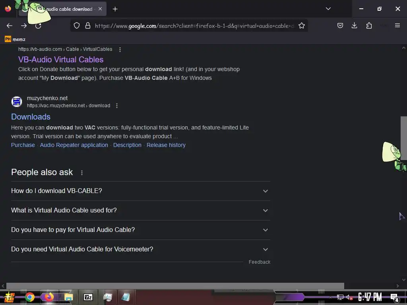Open the muted volume tray icon
407x305 pixels.
[349, 297]
